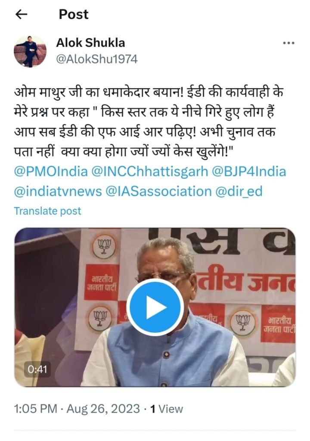Open the @INCChhattisgarh mention
The width and height of the screenshot is (310, 441).
click(x=150, y=171)
